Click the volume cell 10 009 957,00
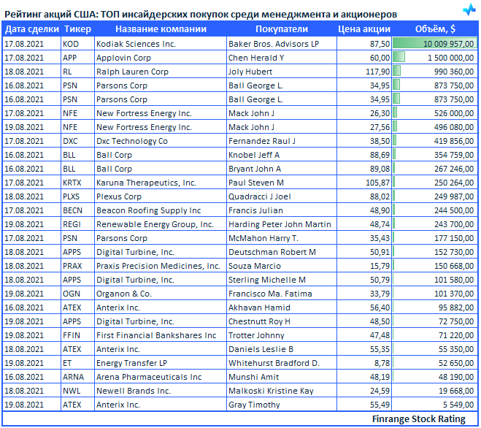The height and width of the screenshot is (428, 481). coord(435,44)
